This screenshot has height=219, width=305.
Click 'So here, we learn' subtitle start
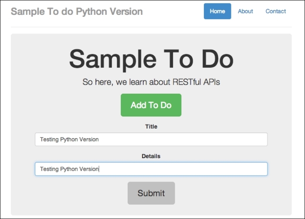coord(109,82)
